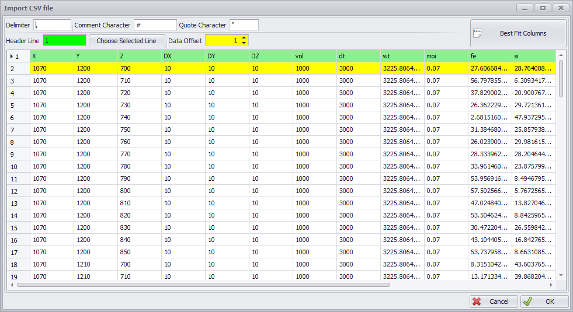Select the green Header Line field
The height and width of the screenshot is (312, 573).
[x=64, y=40]
